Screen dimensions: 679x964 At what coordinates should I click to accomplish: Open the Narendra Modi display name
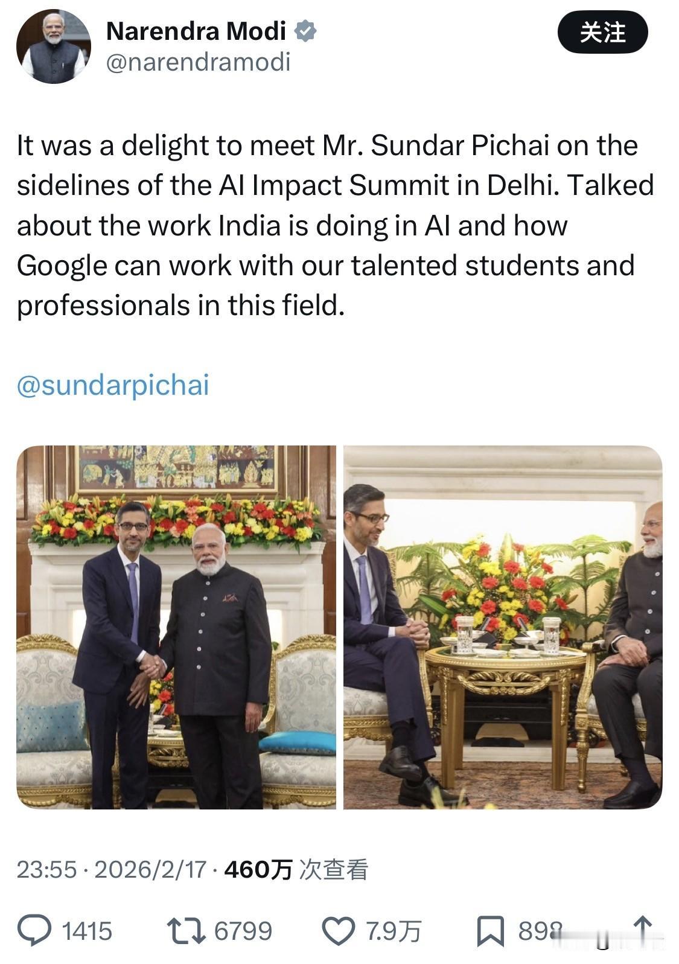point(196,31)
